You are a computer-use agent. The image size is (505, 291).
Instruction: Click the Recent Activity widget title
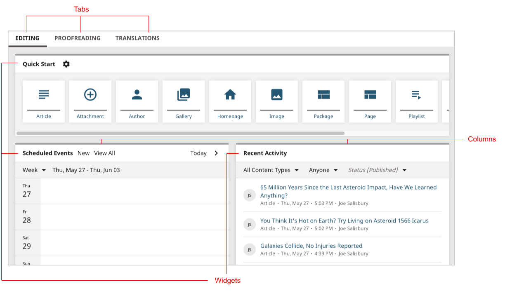pyautogui.click(x=265, y=153)
